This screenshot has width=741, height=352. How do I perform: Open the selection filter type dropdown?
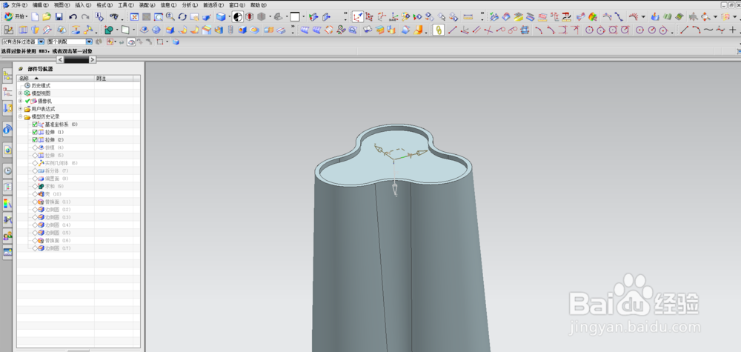(41, 42)
